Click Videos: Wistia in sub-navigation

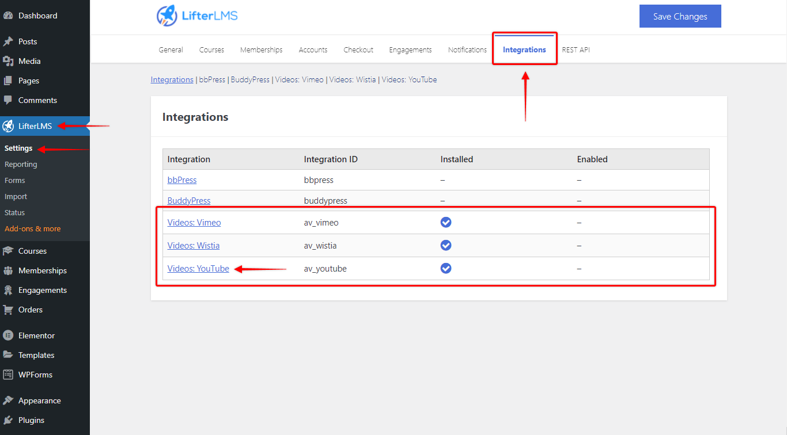point(353,80)
